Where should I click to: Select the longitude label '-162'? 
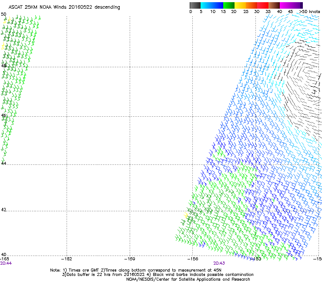pos(67,259)
